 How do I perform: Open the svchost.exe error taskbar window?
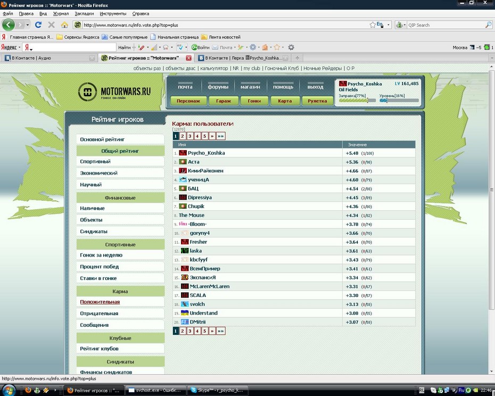point(156,390)
